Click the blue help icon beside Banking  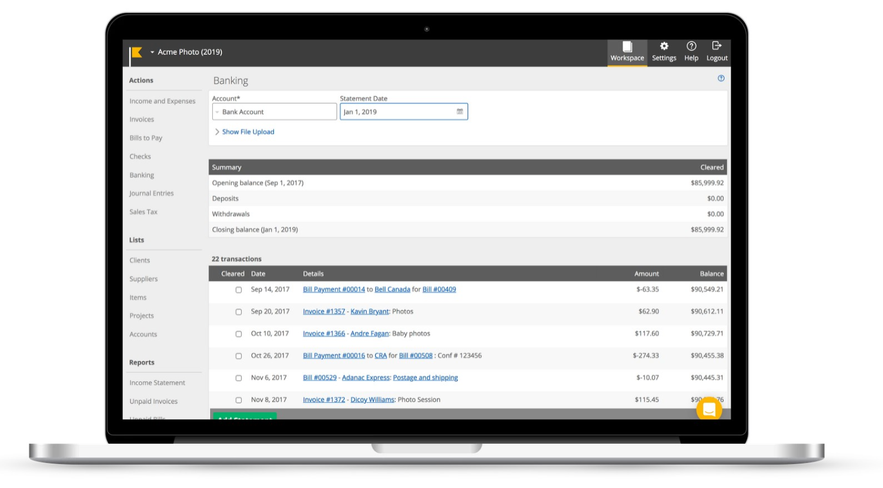pos(721,78)
